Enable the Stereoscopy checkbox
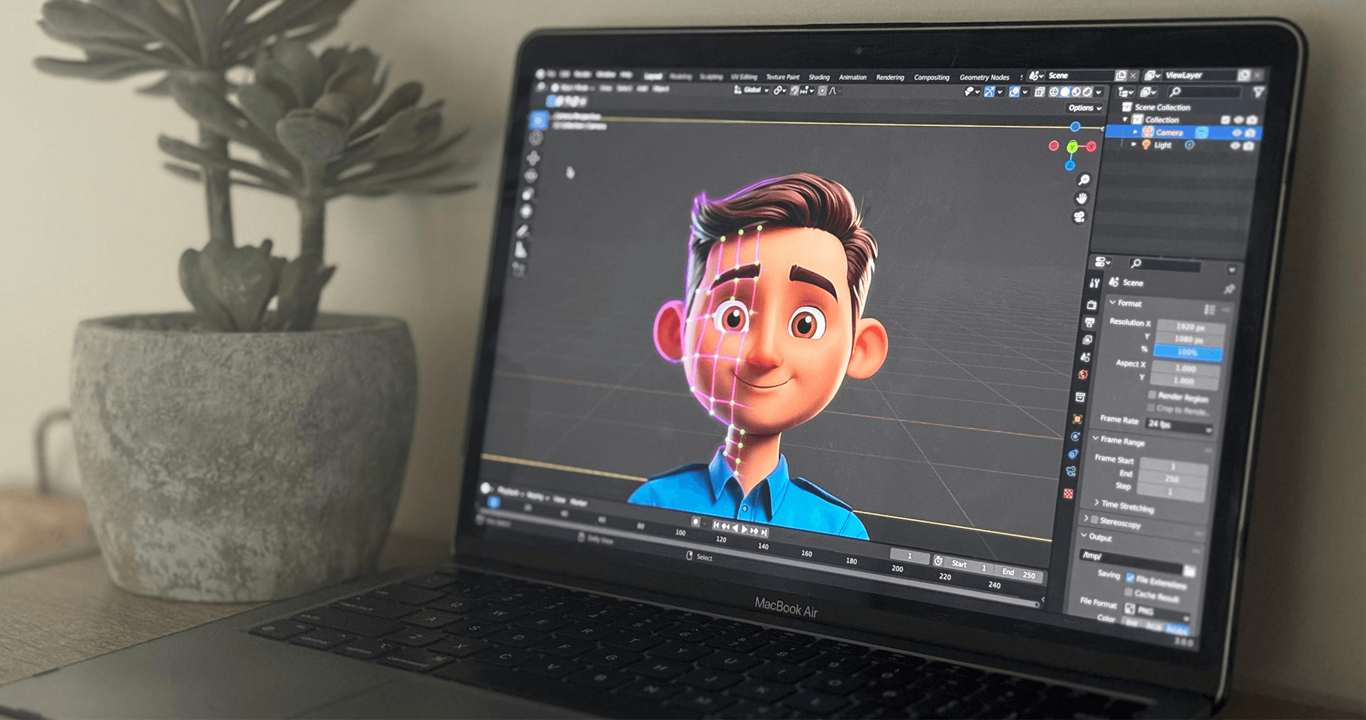This screenshot has width=1366, height=720. (x=1094, y=519)
